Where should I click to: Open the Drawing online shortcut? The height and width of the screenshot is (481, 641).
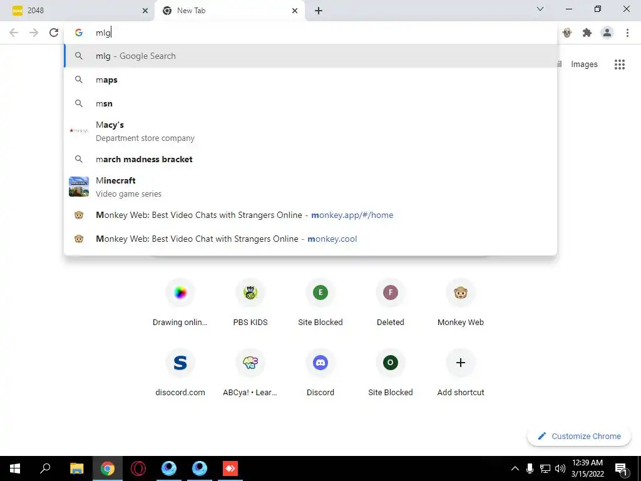[180, 303]
